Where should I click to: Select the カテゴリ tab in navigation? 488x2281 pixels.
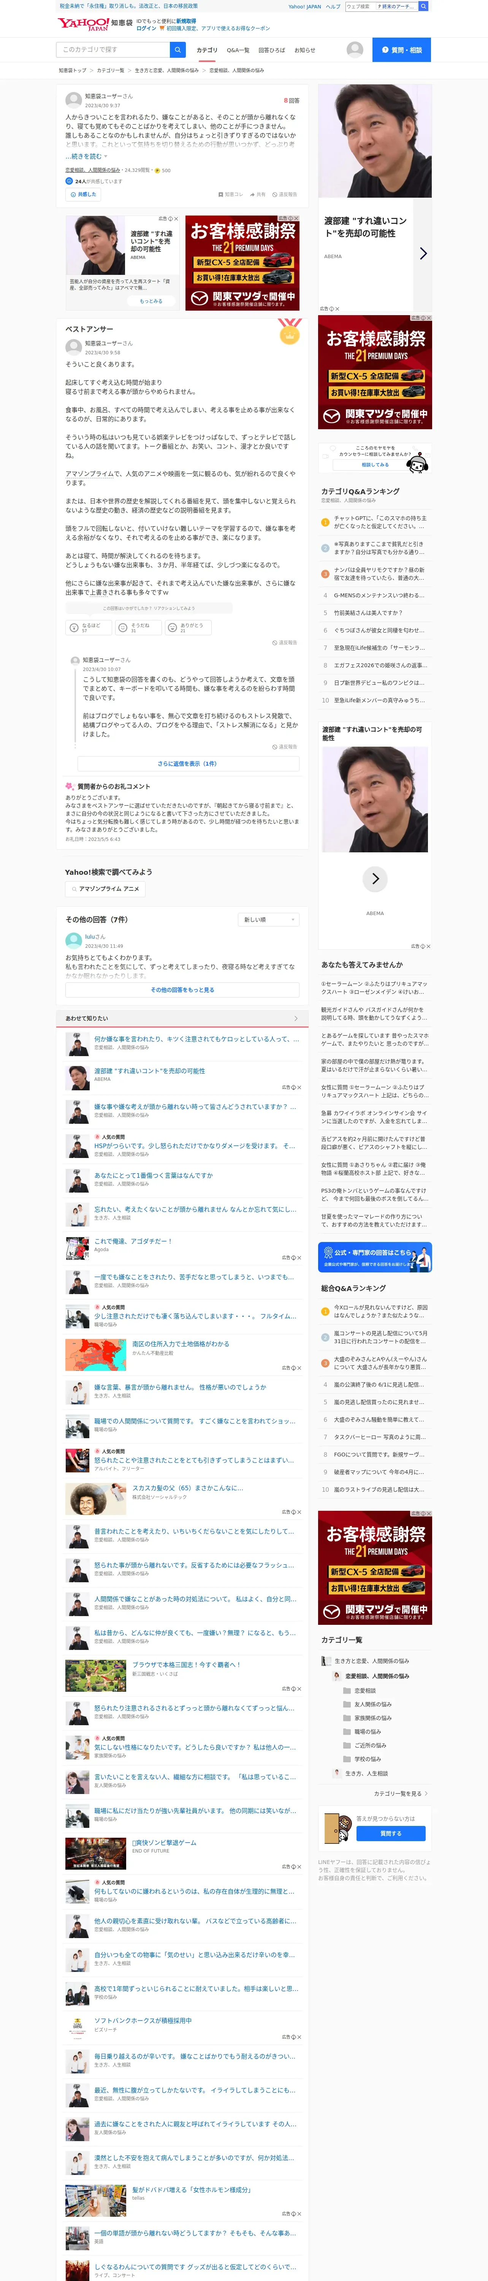click(x=206, y=51)
